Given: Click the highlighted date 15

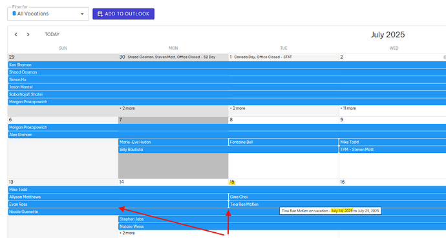Looking at the screenshot, I should pos(232,182).
